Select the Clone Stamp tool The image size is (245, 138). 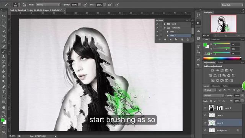click(3, 56)
